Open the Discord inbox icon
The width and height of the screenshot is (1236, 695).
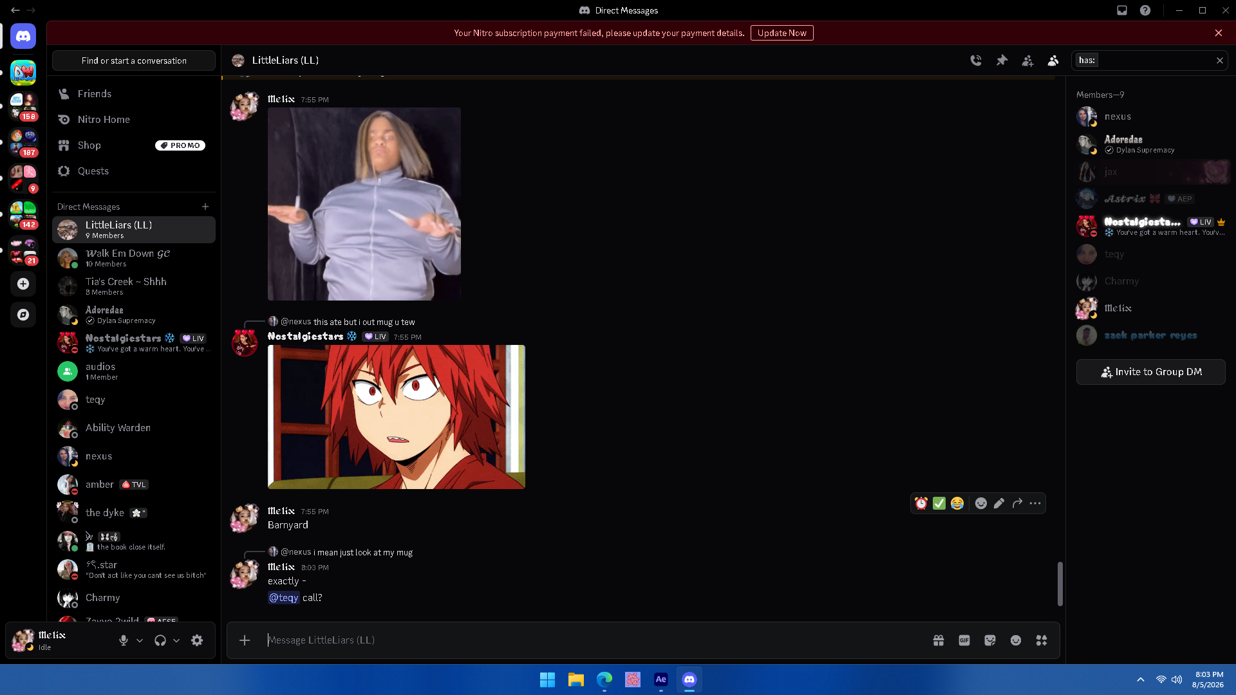click(x=1122, y=10)
